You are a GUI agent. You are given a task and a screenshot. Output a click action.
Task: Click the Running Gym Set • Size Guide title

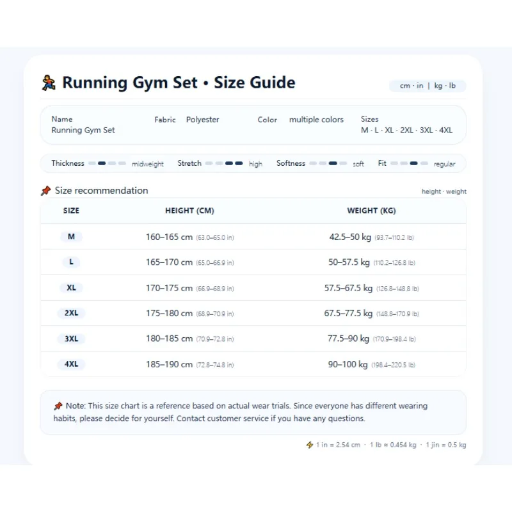[179, 83]
